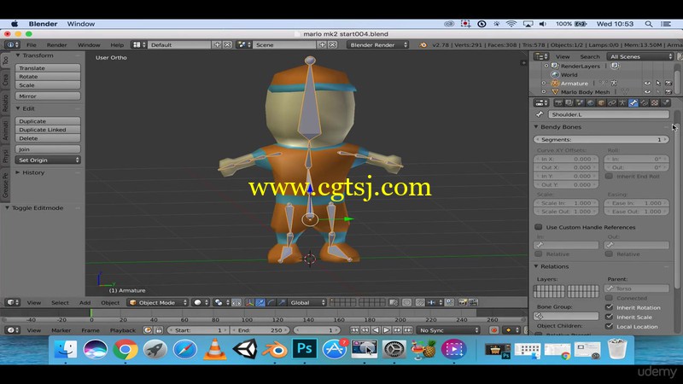The width and height of the screenshot is (683, 384).
Task: Open the Set Origin dropdown
Action: 48,160
